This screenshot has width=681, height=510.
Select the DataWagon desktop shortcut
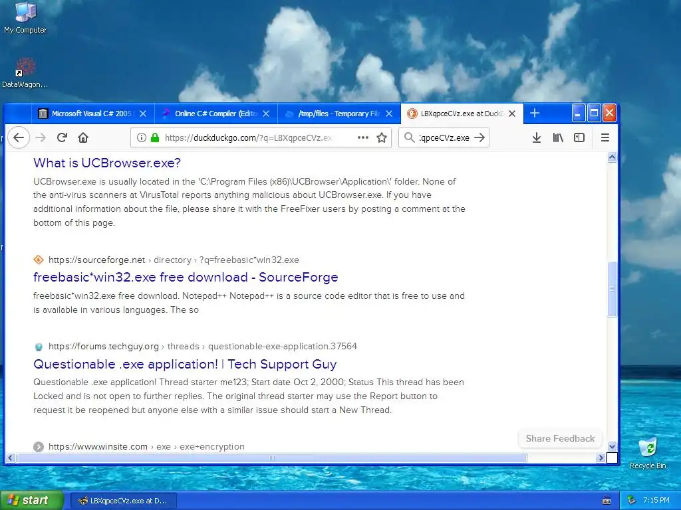25,73
